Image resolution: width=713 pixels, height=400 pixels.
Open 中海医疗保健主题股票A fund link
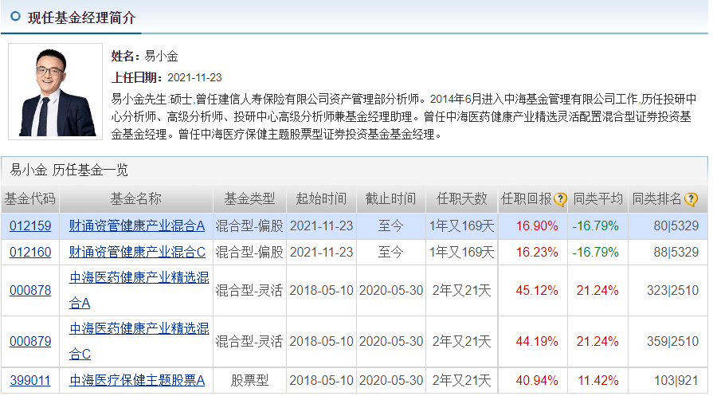[136, 380]
